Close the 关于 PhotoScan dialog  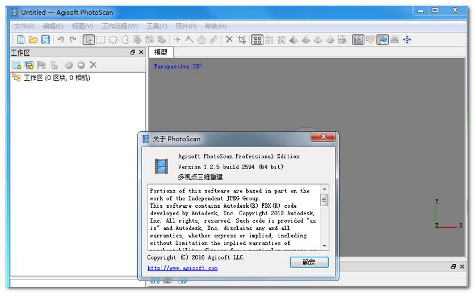pos(323,136)
